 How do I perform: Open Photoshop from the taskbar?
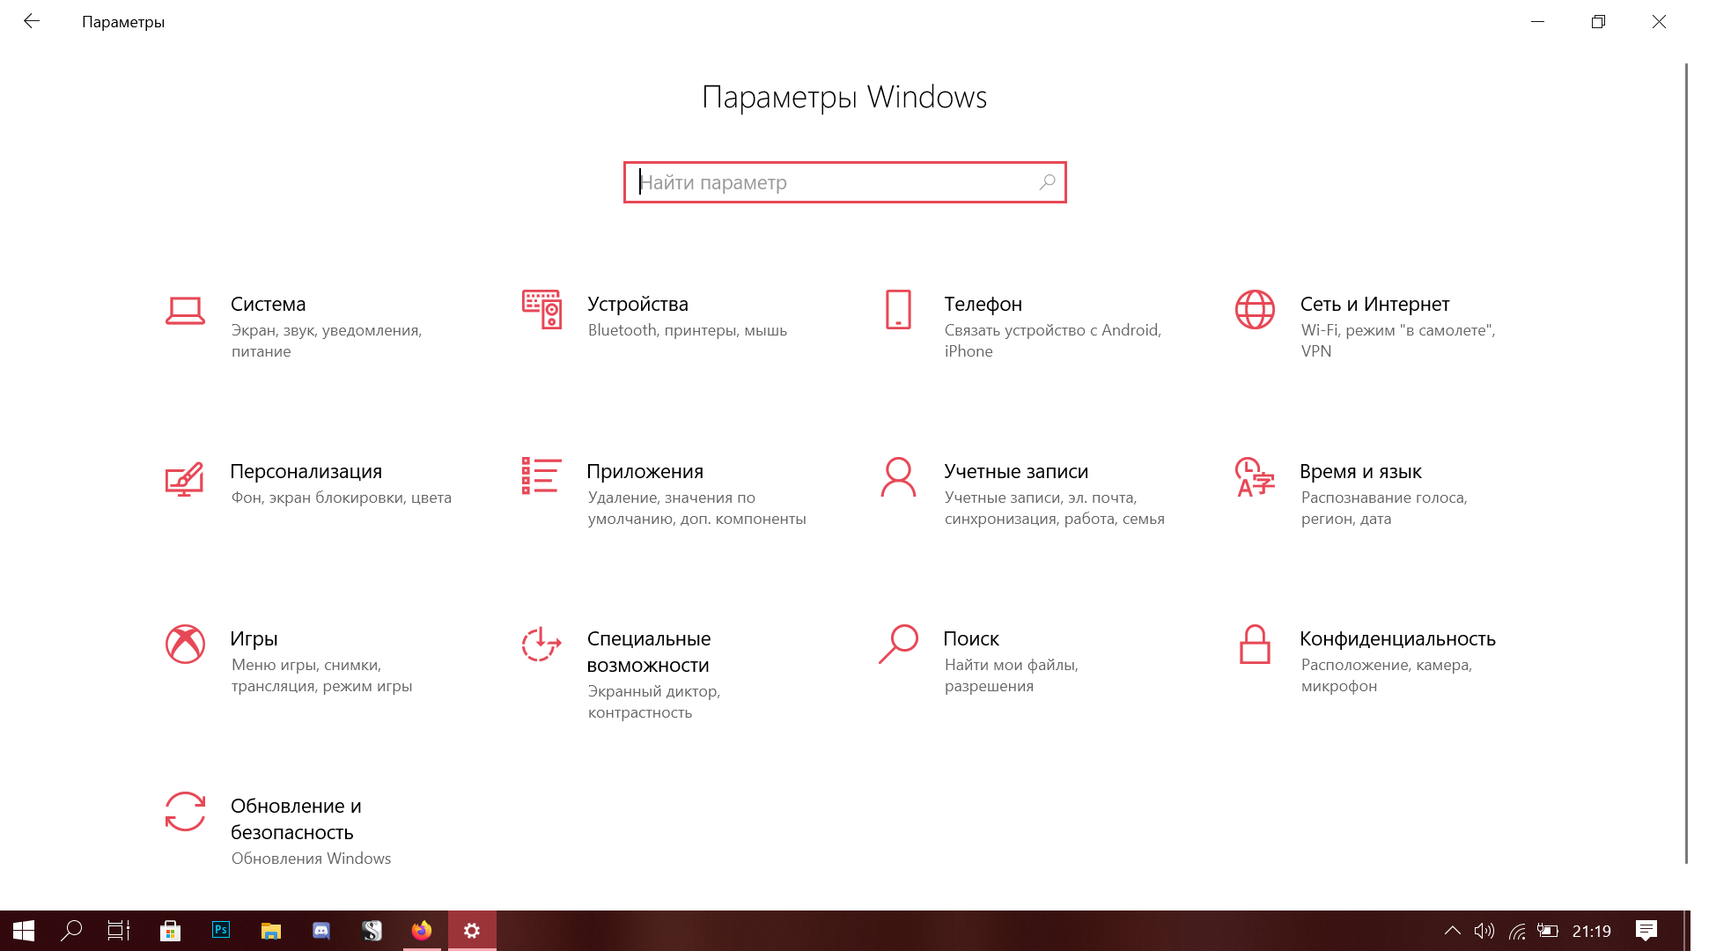coord(221,930)
